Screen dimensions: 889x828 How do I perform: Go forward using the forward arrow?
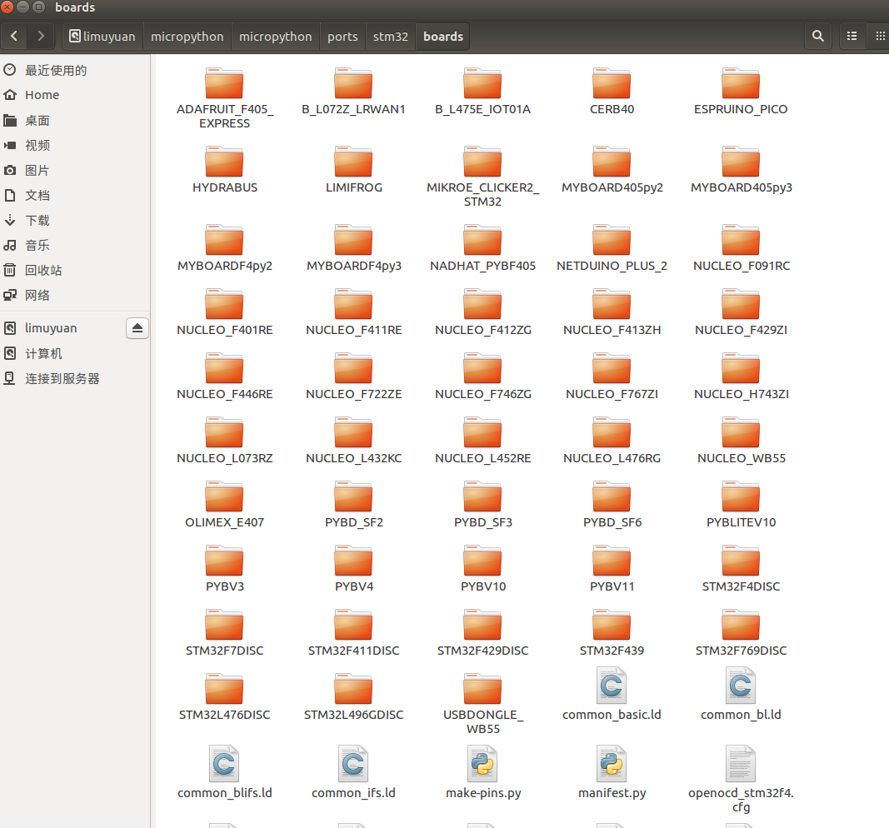pos(40,37)
